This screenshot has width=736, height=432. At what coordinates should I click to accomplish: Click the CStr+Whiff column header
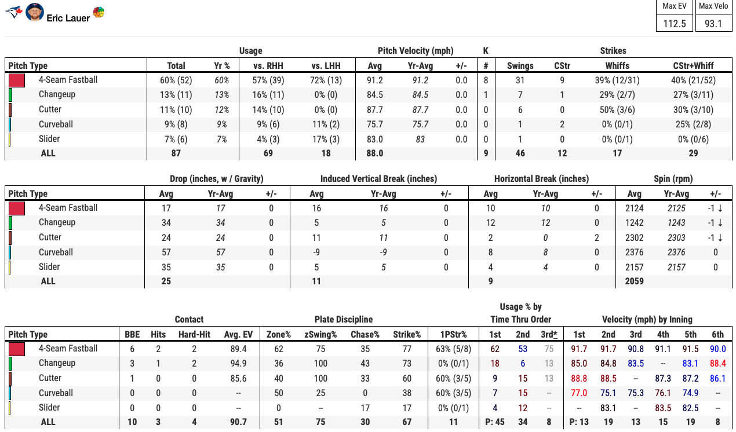[x=693, y=66]
